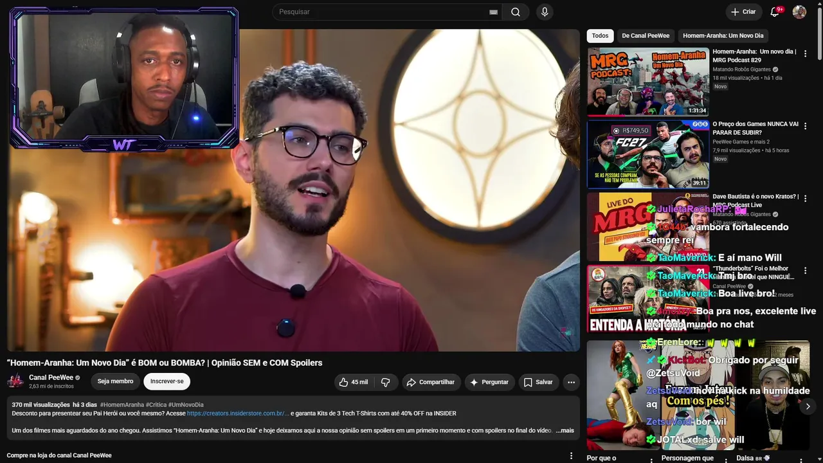Viewport: 823px width, 463px height.
Task: Click Seja membro button
Action: (x=115, y=381)
